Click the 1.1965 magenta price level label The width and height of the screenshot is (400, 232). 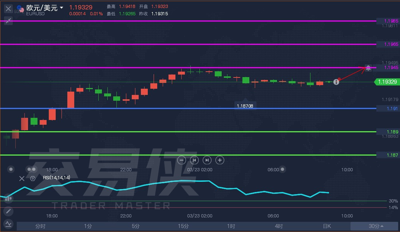click(x=391, y=44)
